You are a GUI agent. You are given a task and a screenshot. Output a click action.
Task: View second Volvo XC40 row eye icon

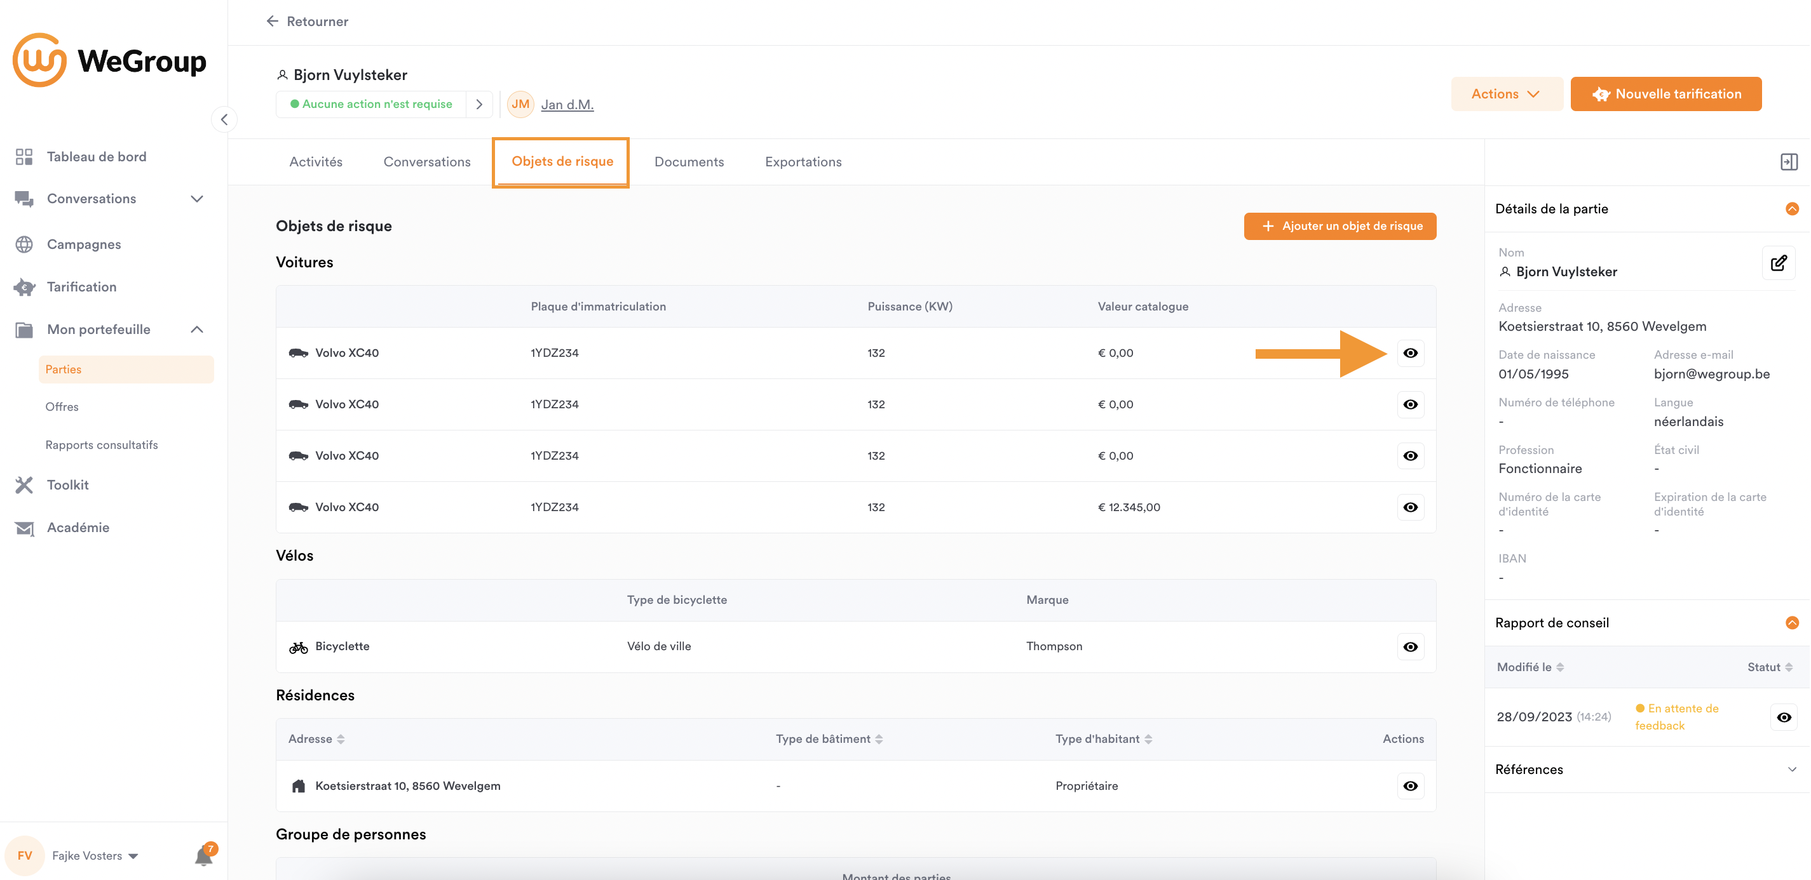point(1410,404)
